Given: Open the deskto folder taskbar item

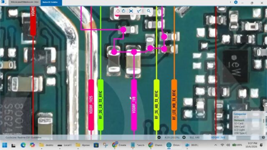Looking at the screenshot, I should point(46,145).
